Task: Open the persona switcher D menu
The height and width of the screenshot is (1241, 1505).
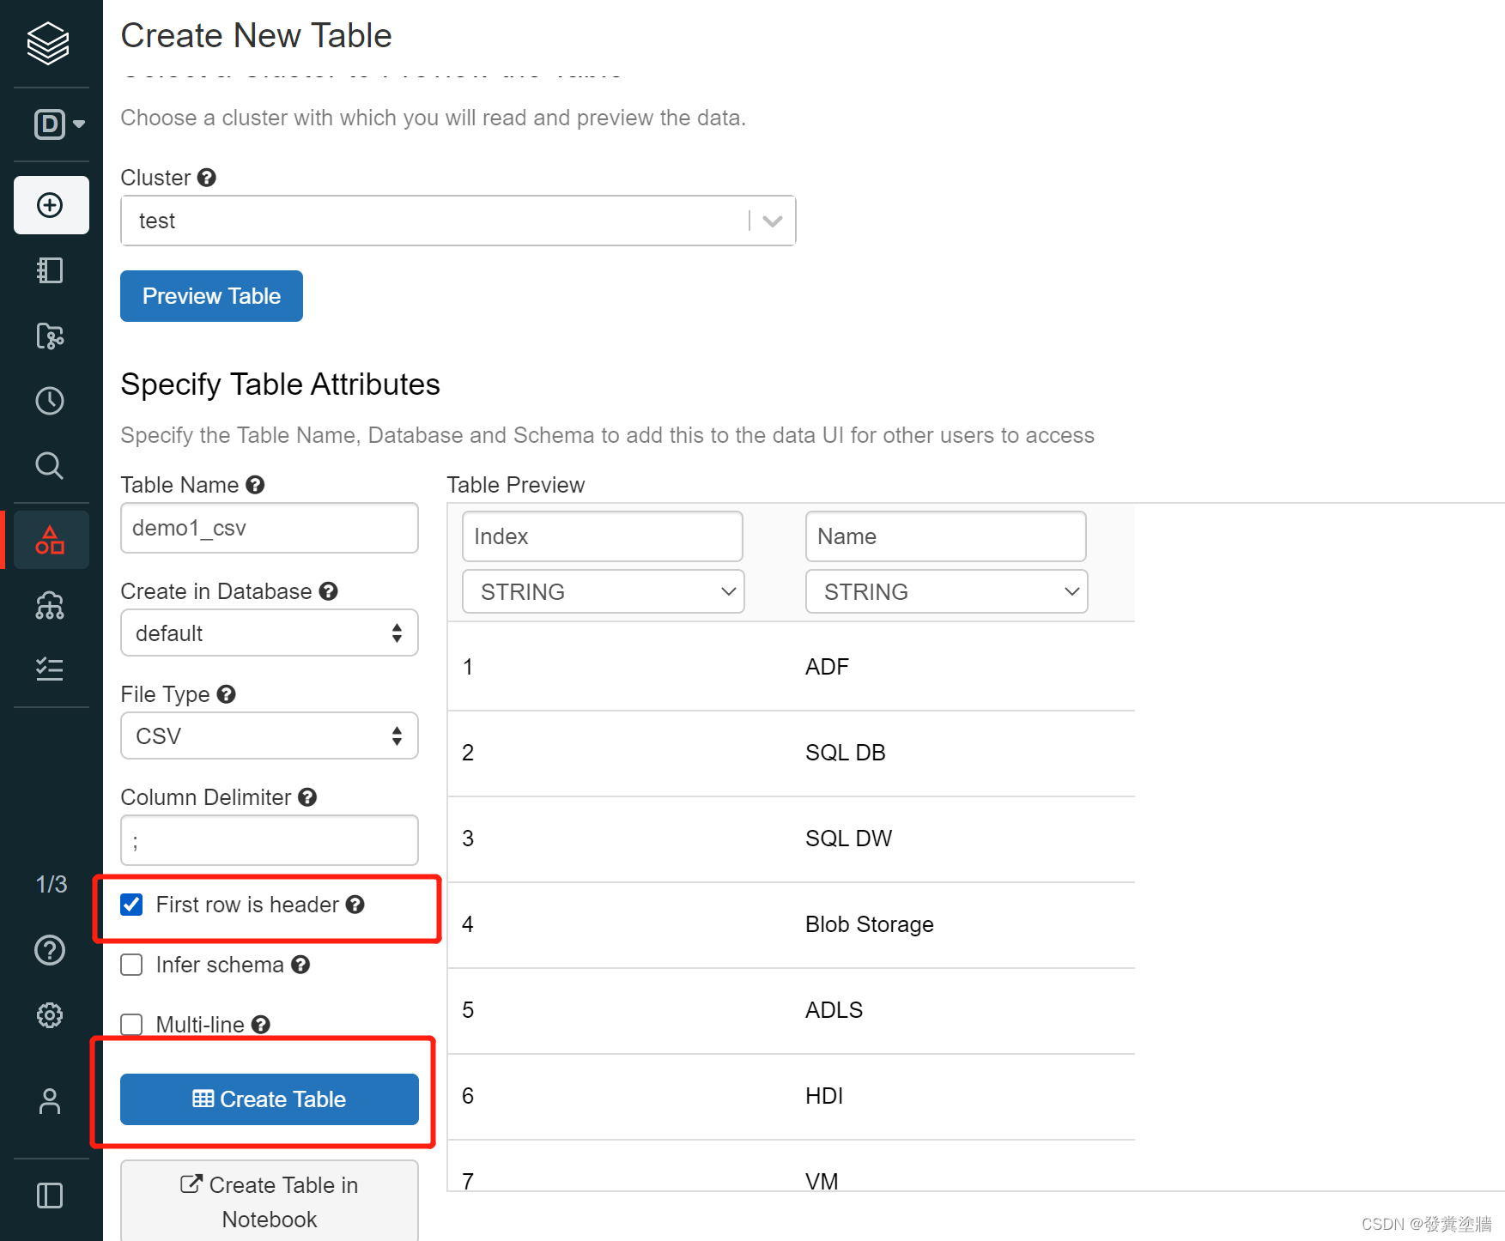Action: pyautogui.click(x=58, y=124)
